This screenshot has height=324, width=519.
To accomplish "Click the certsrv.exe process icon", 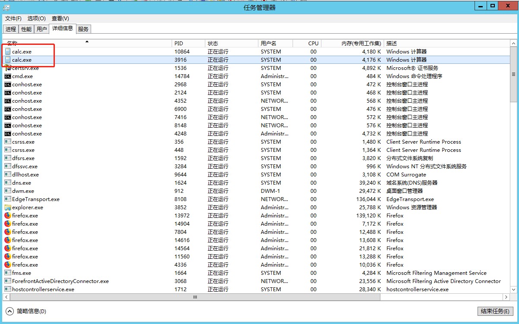I will click(8, 68).
